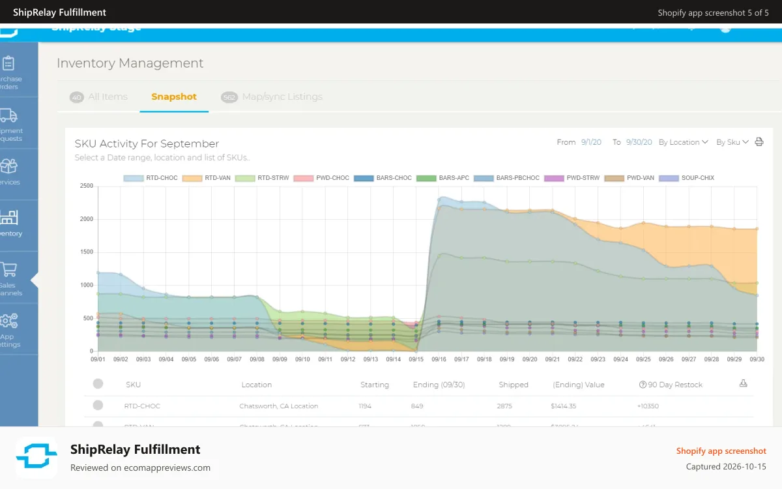Viewport: 782px width, 489px height.
Task: Click the RTD-STRW legend color swatch
Action: 245,178
